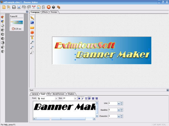Open the Shadow properties tab

click(x=71, y=94)
